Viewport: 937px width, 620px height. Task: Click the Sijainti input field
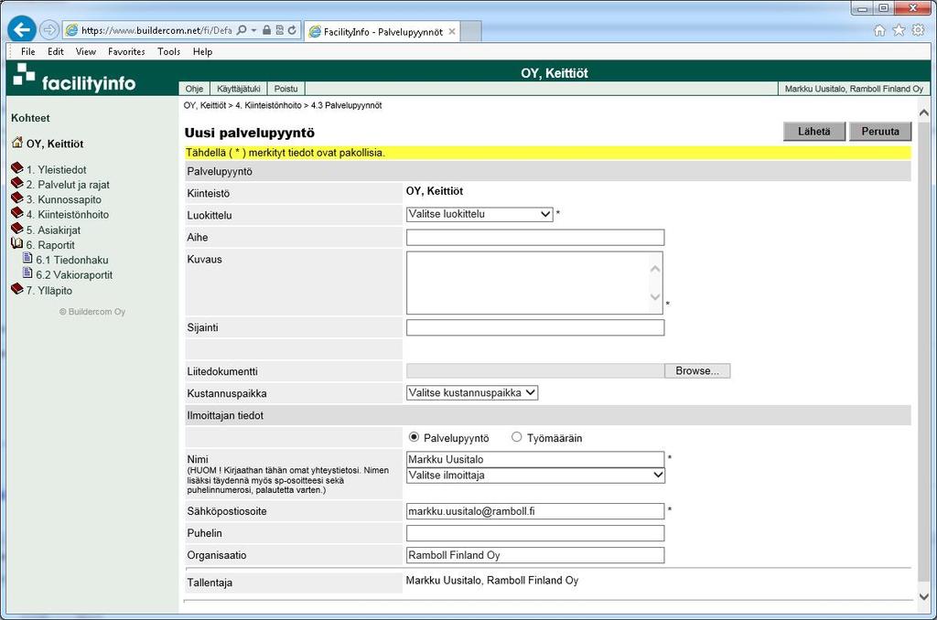click(535, 327)
